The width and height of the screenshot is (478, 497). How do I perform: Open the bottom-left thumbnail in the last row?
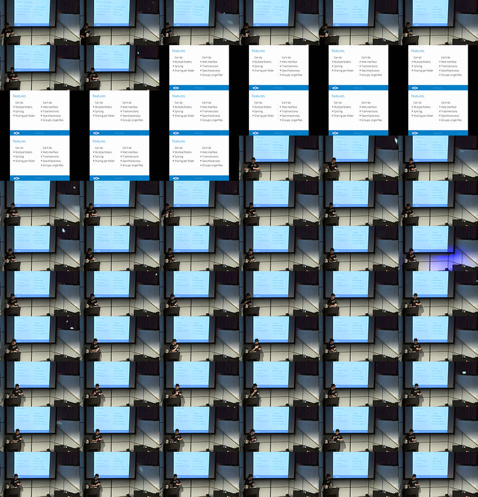point(40,474)
